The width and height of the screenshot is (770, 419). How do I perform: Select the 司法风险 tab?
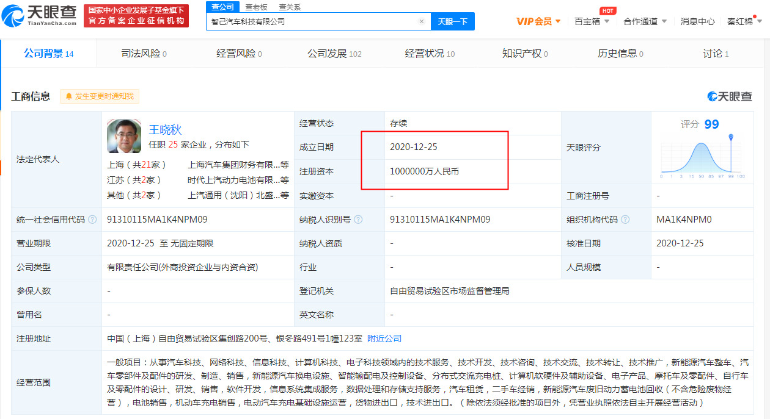tap(144, 54)
